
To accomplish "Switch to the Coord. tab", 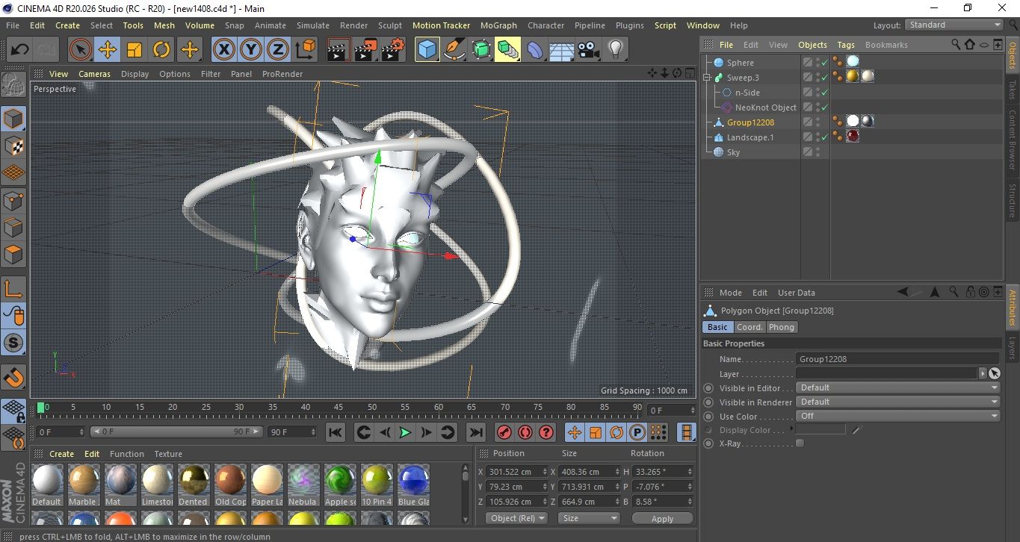I will click(x=749, y=327).
